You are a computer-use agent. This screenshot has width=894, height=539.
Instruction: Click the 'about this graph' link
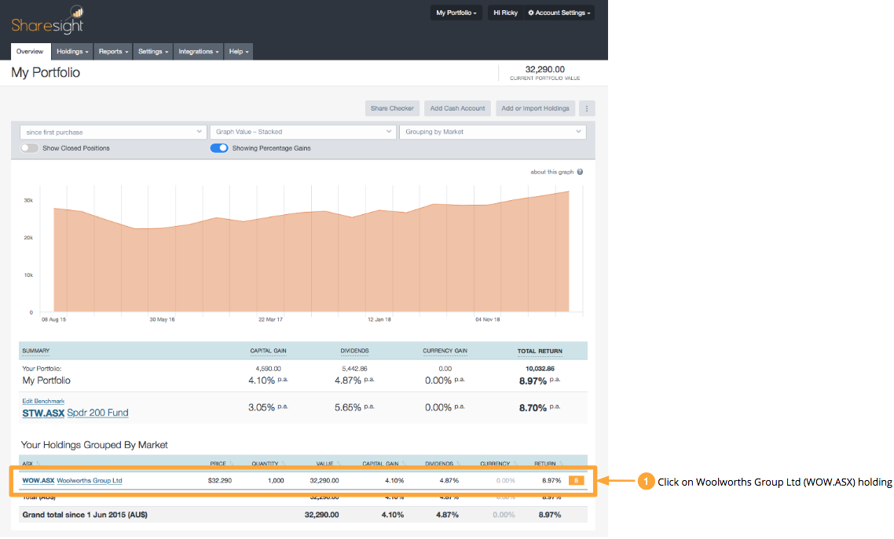[551, 172]
